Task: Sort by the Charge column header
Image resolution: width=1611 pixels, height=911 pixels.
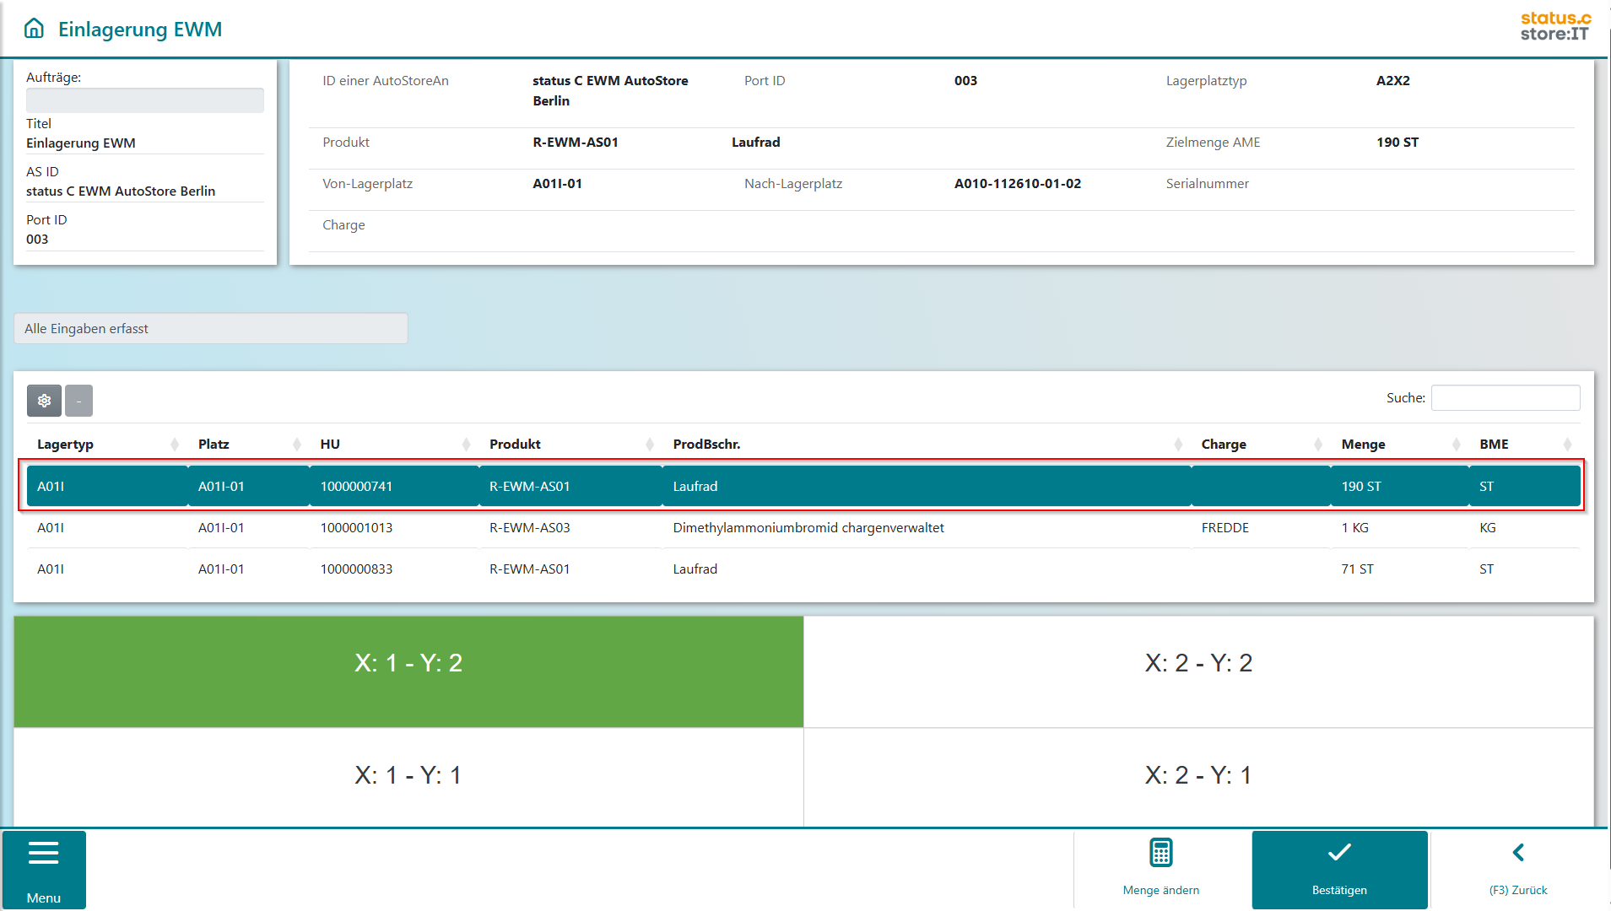Action: tap(1223, 445)
